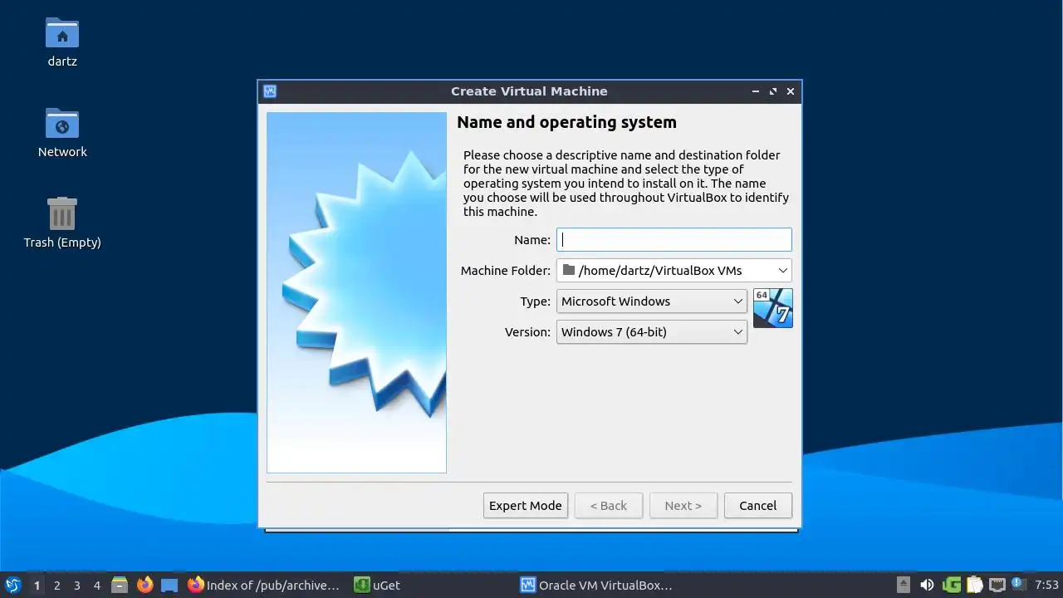Screen dimensions: 1063x598
Task: Open the Machine Folder dropdown
Action: [x=674, y=270]
